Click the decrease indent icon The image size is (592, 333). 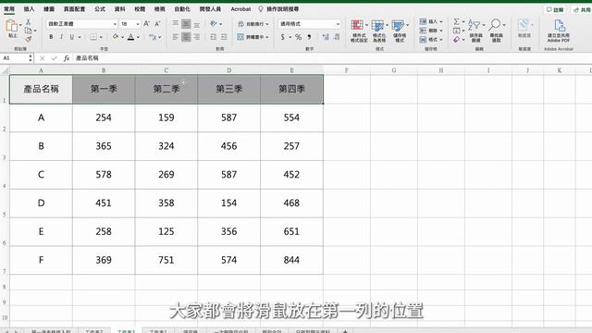[x=214, y=37]
